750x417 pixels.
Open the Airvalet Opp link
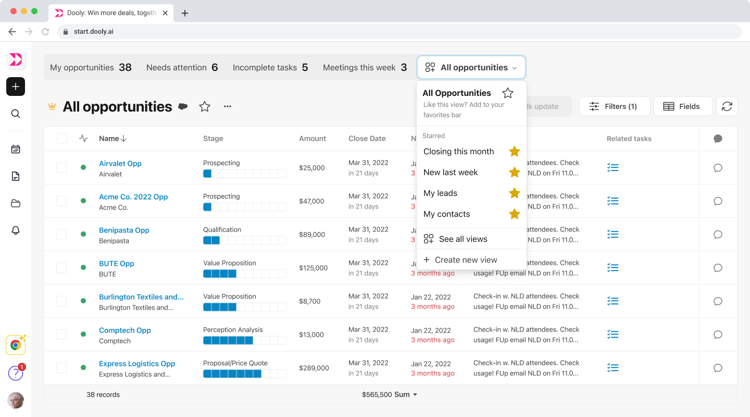pyautogui.click(x=120, y=164)
